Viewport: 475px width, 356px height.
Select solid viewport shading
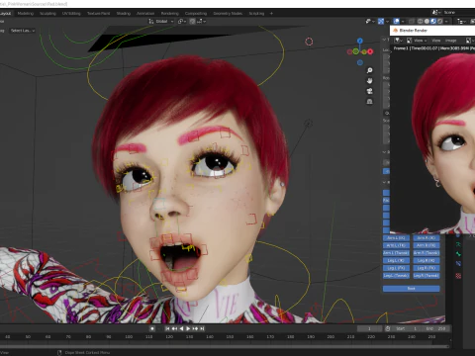pos(427,22)
